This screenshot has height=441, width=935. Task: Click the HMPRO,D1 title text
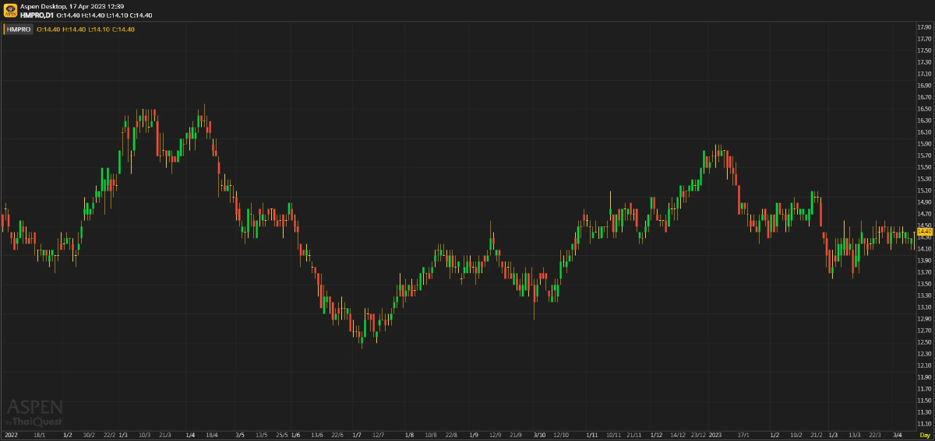[x=37, y=15]
